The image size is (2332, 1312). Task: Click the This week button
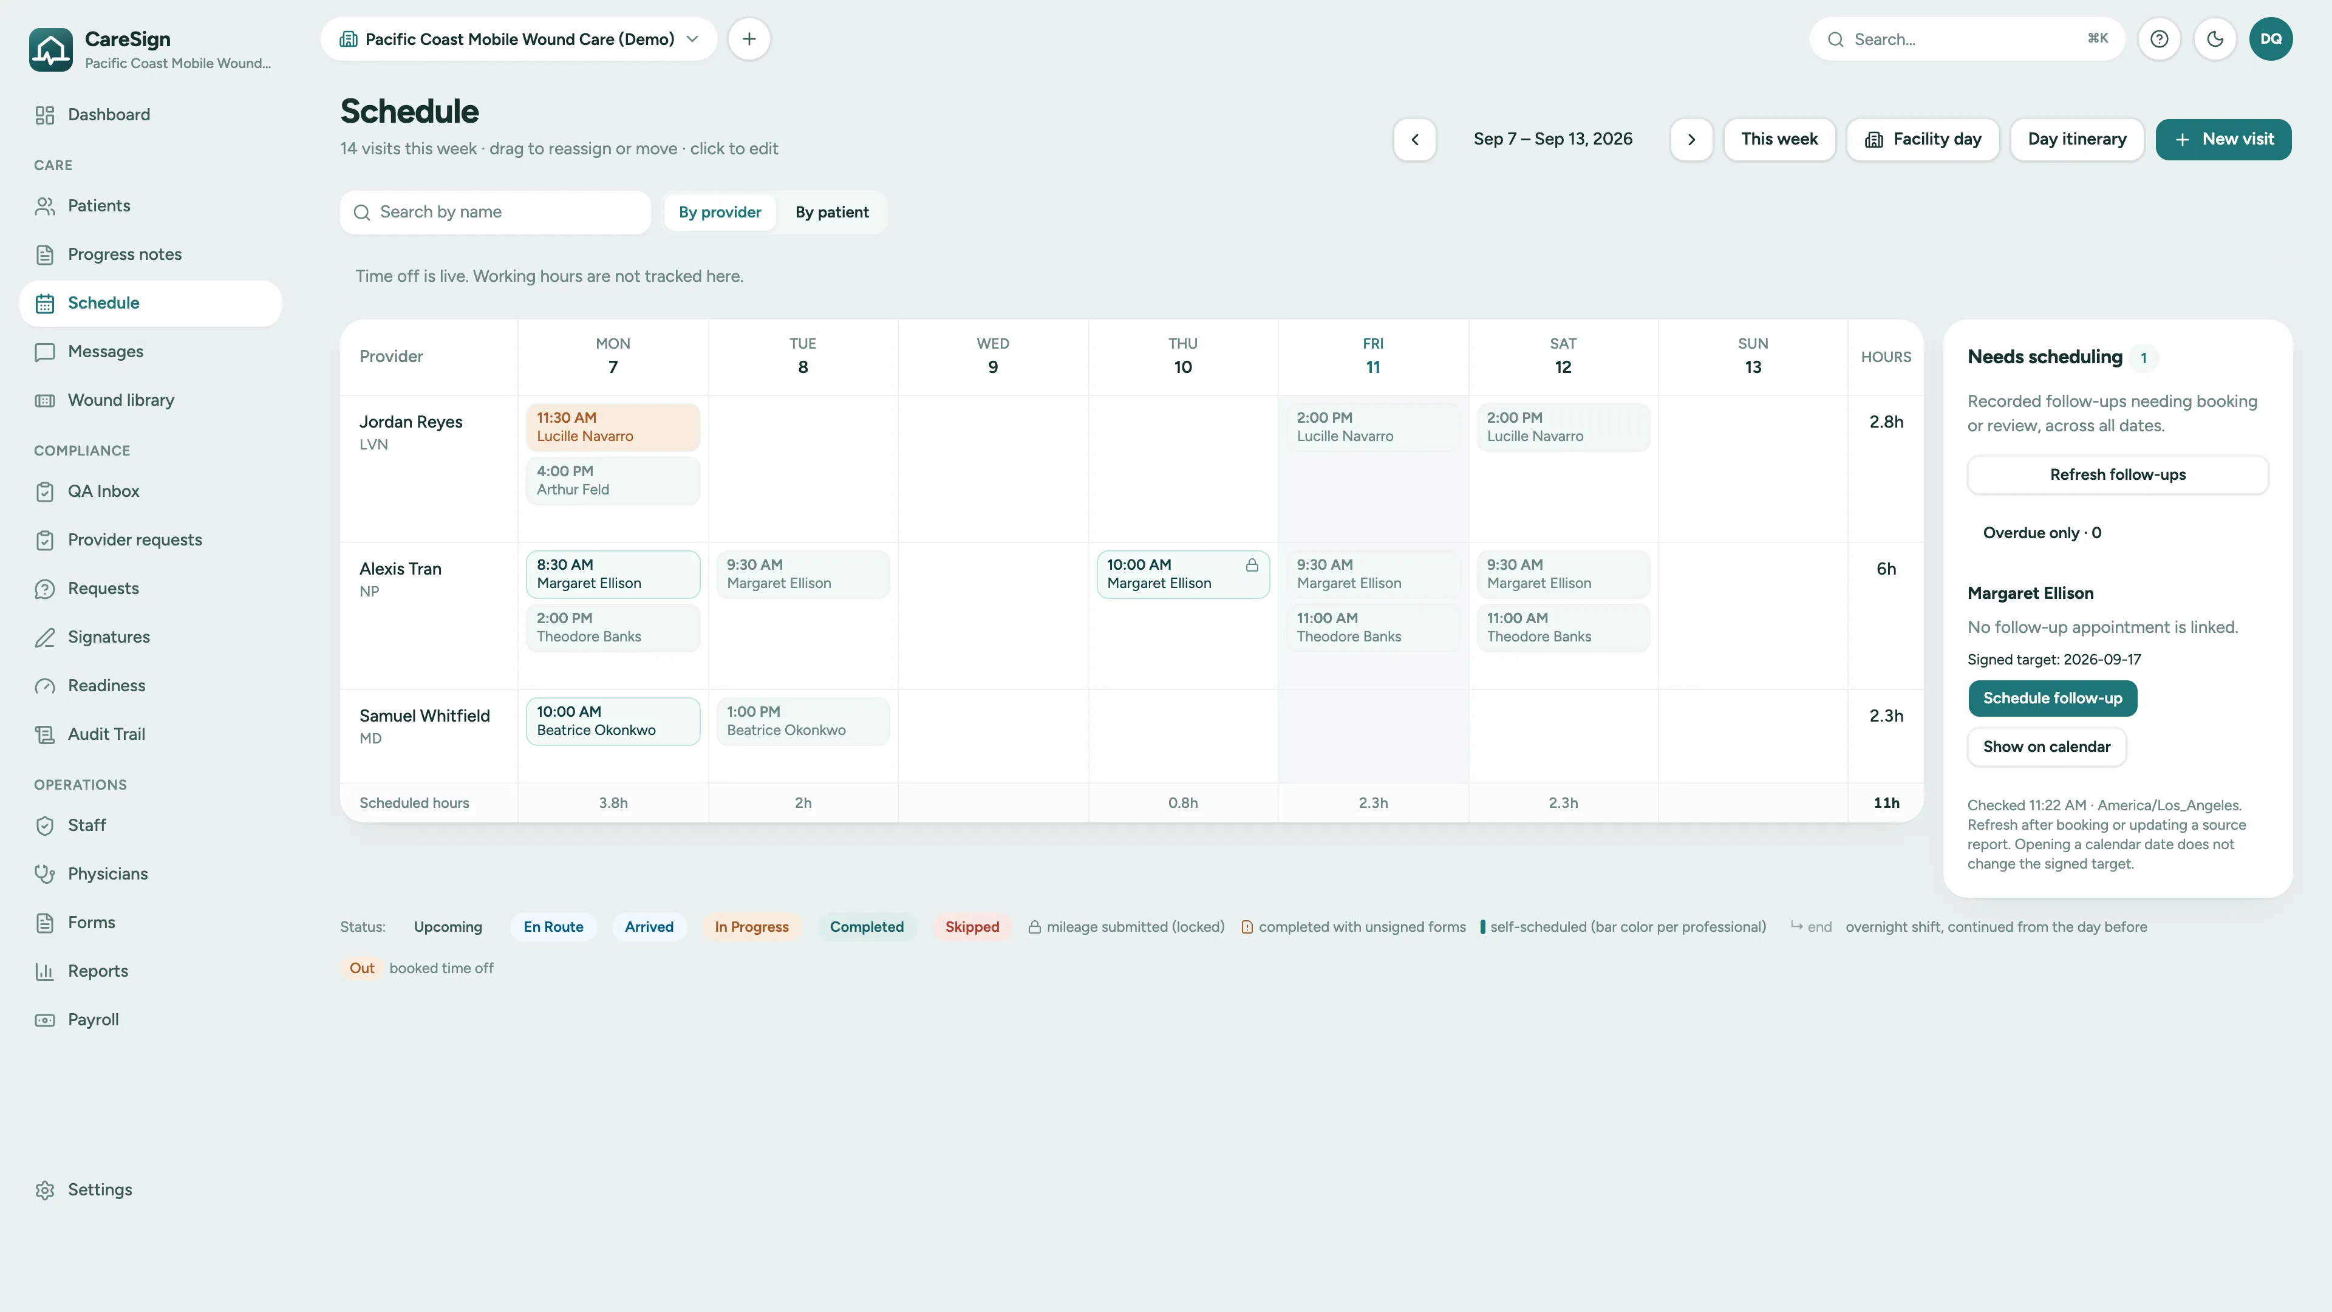(x=1779, y=140)
